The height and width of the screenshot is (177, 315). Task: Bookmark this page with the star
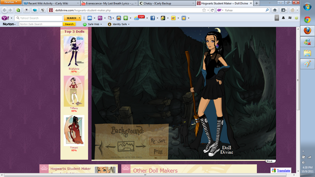pos(204,10)
